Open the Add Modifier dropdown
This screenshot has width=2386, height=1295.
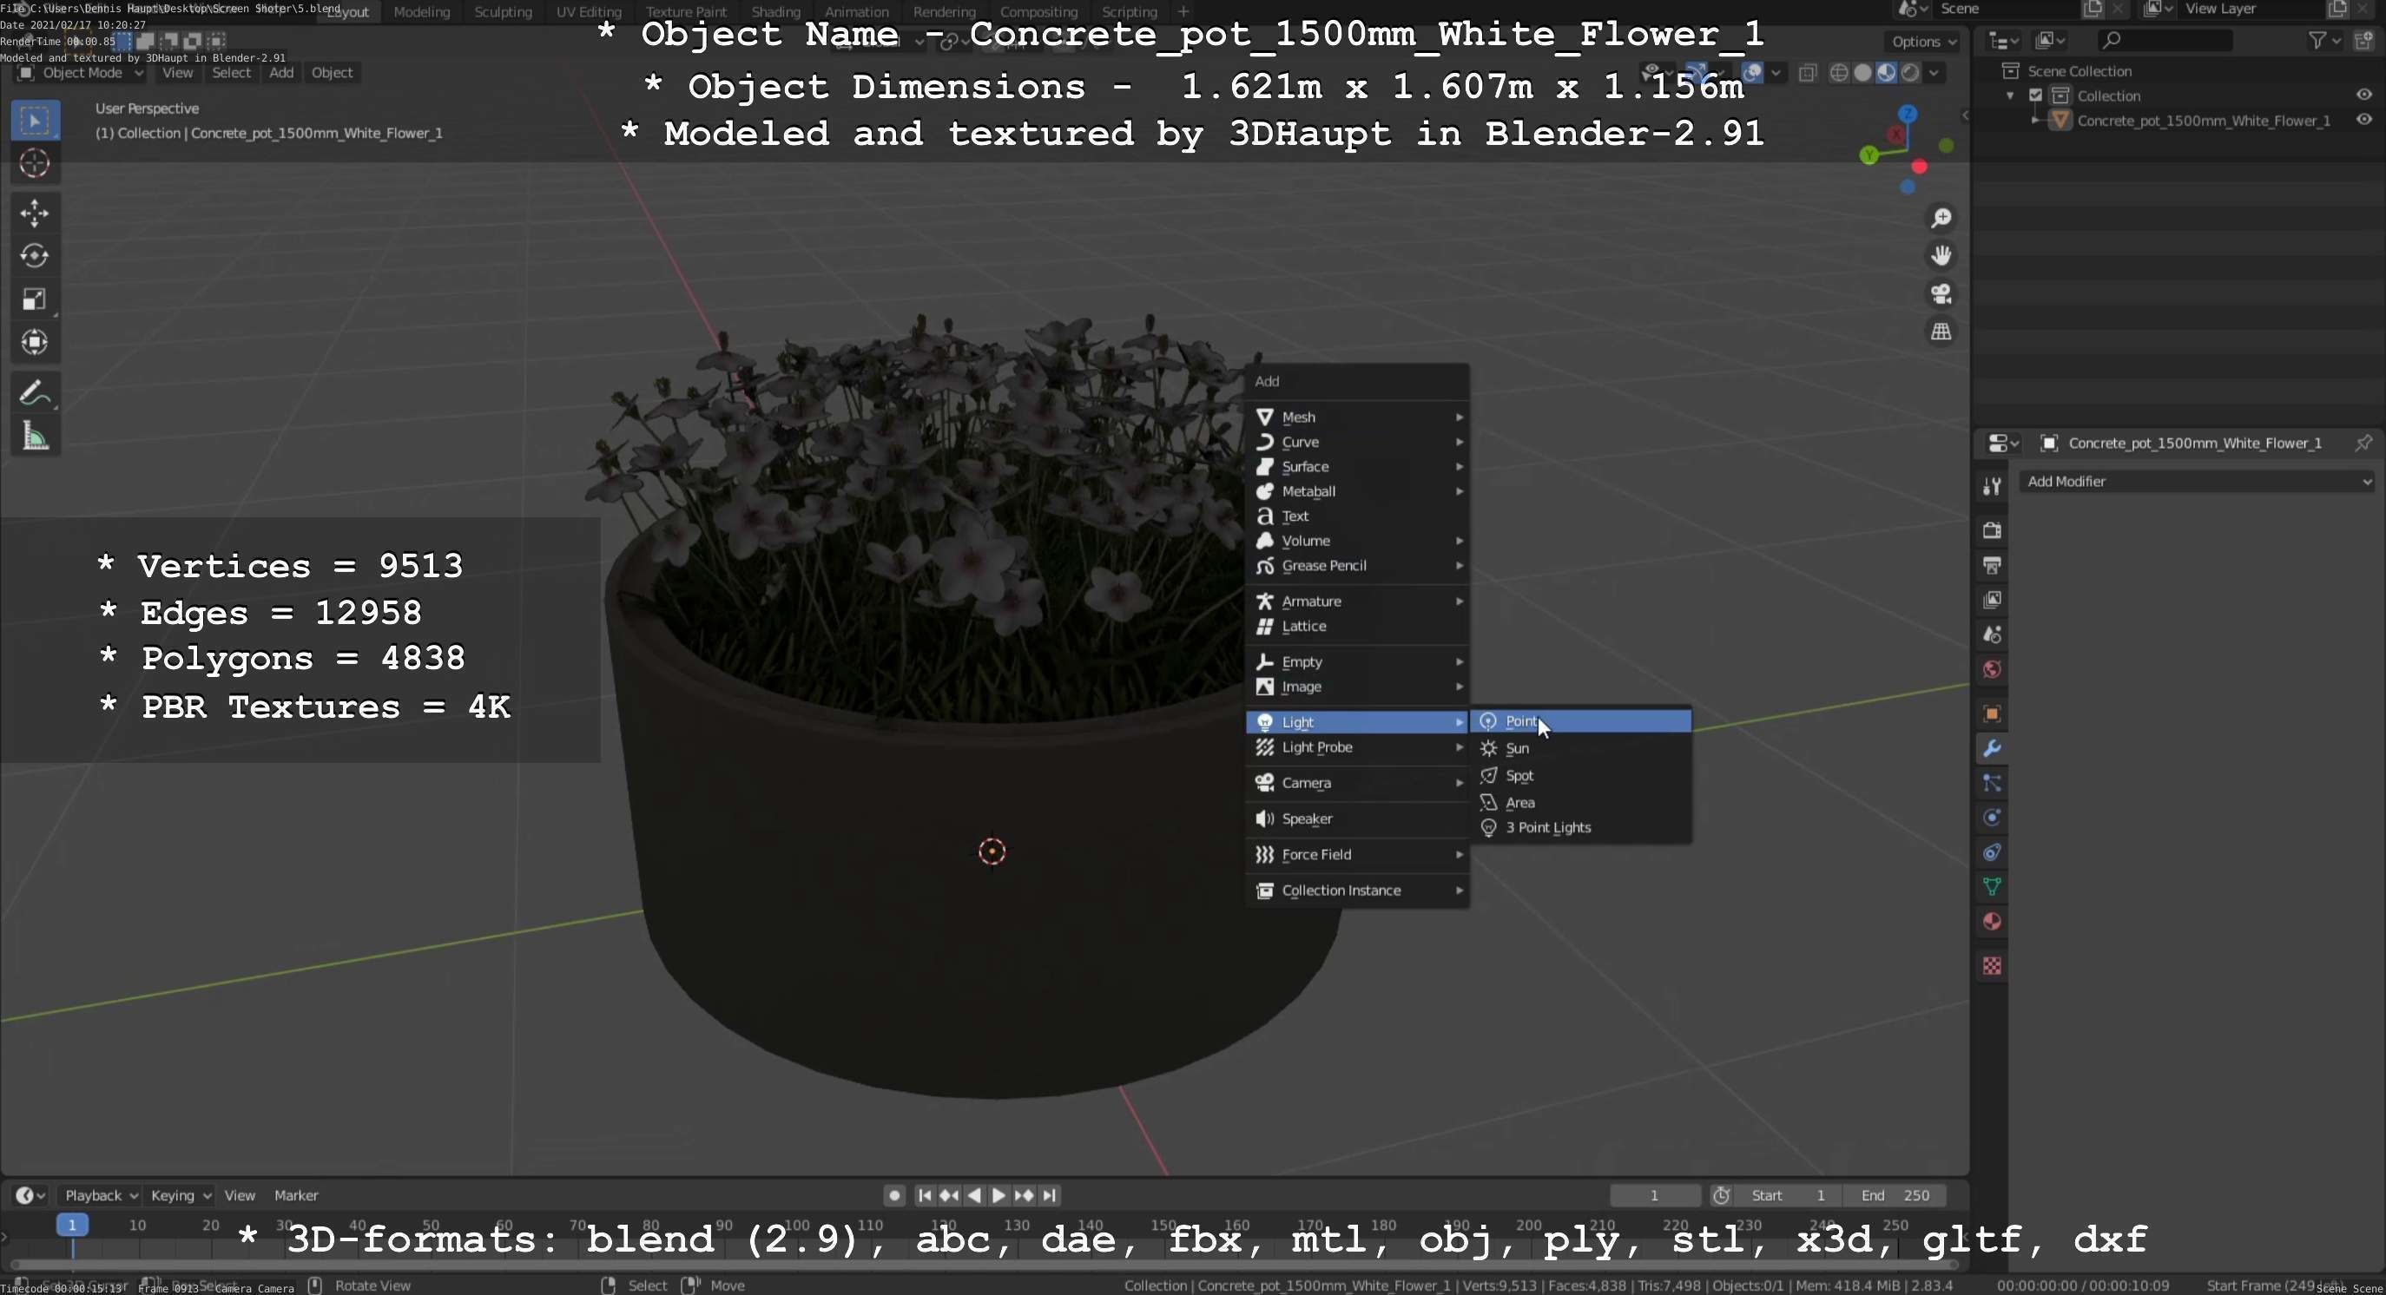2198,482
